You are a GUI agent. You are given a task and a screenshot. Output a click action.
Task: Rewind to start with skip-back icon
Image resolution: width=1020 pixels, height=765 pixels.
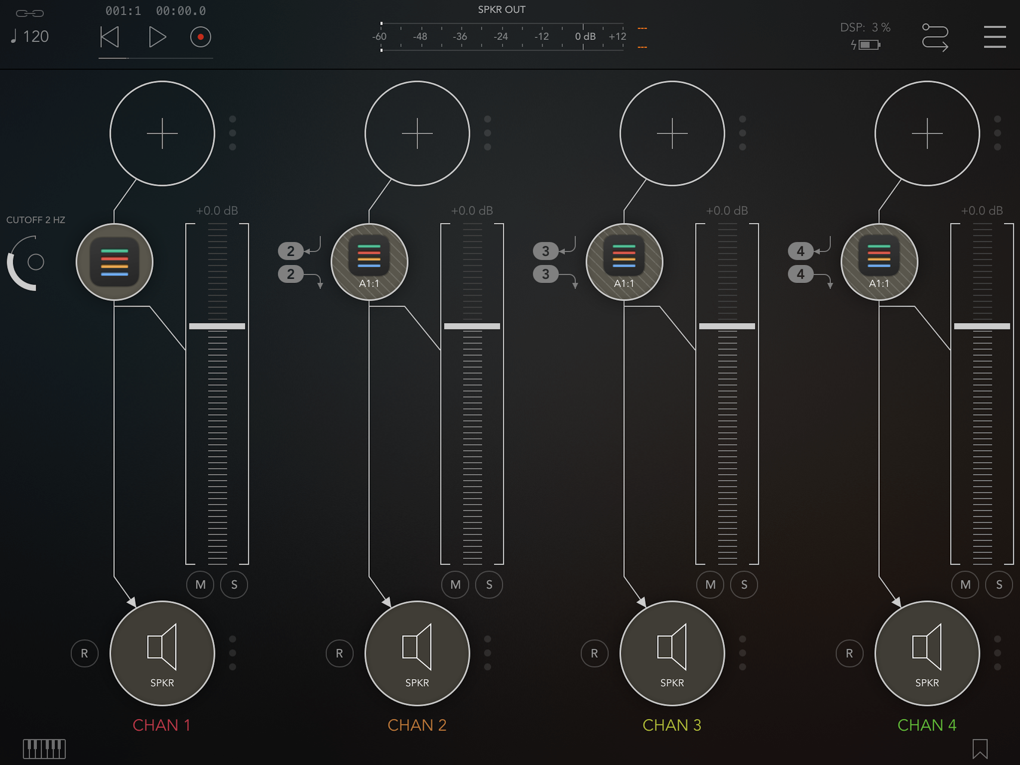pos(110,37)
